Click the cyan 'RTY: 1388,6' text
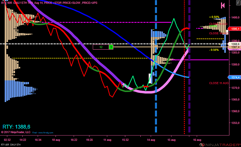241x147 pixels. 17,127
